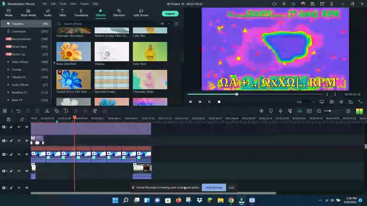Take a snapshot with the camera icon
The image size is (367, 206).
332,102
